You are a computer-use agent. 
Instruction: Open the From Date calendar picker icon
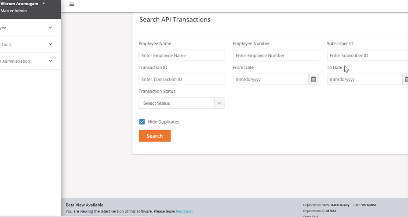click(x=313, y=79)
